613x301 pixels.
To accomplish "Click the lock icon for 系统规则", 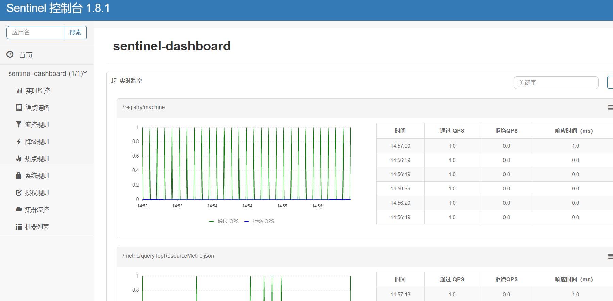I will coord(19,175).
